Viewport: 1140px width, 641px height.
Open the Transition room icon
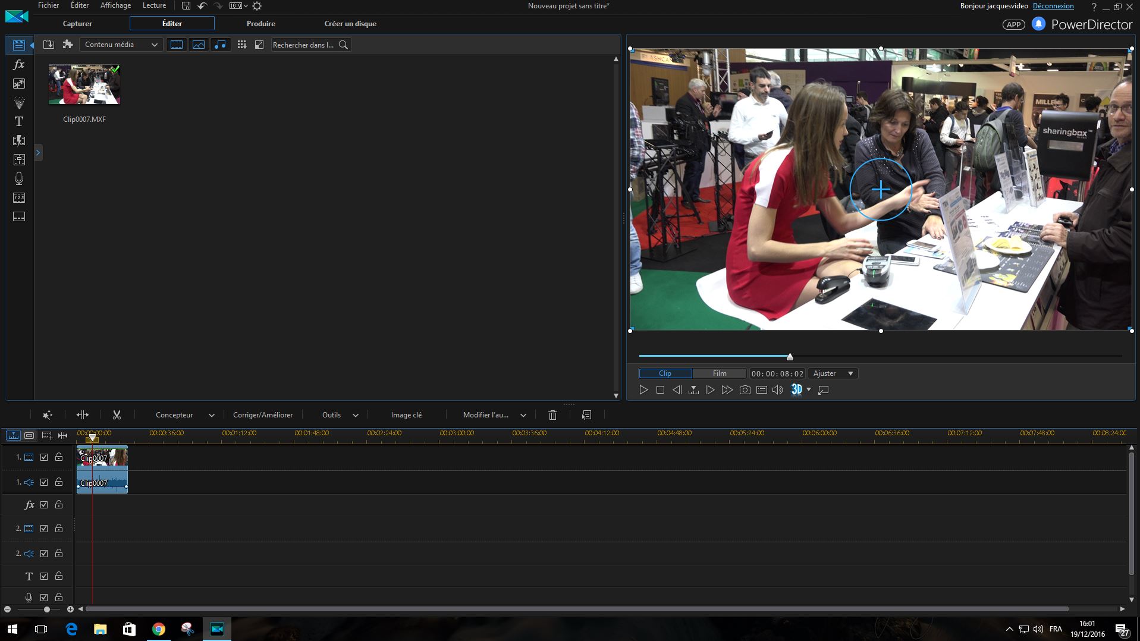point(19,140)
